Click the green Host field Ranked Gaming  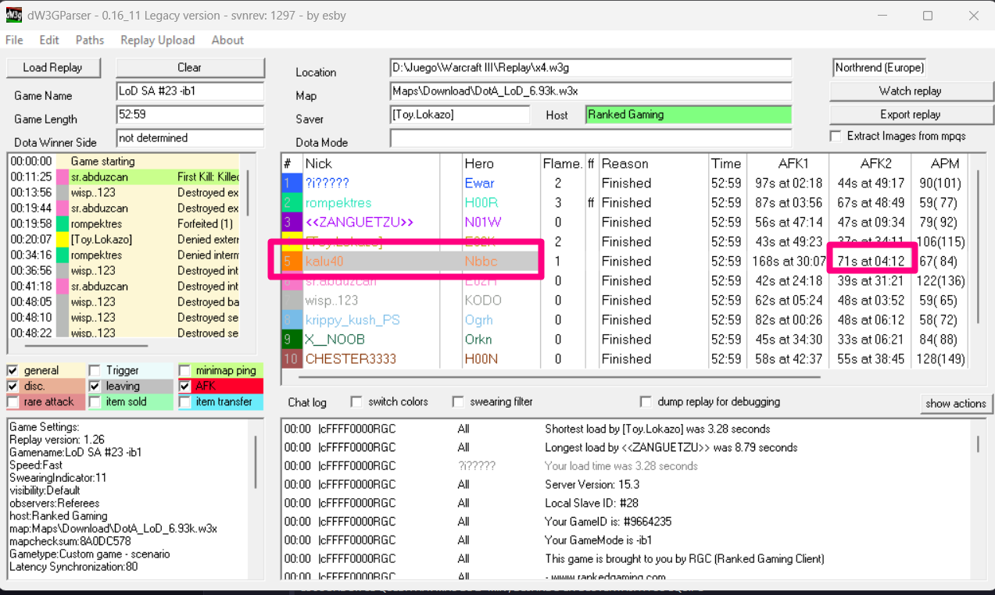689,115
